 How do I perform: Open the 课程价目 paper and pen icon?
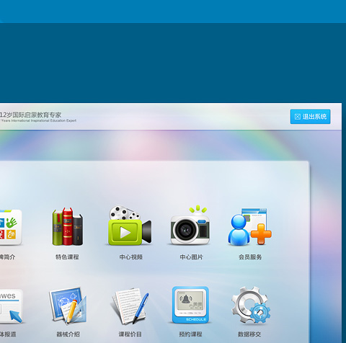pos(130,306)
